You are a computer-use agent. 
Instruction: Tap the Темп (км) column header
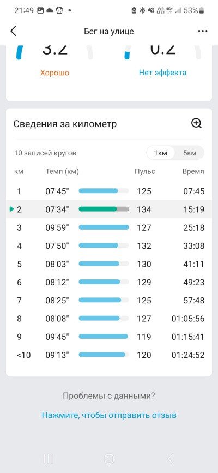coord(62,172)
